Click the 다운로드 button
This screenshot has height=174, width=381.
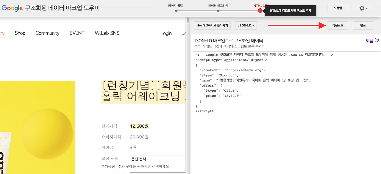(338, 25)
